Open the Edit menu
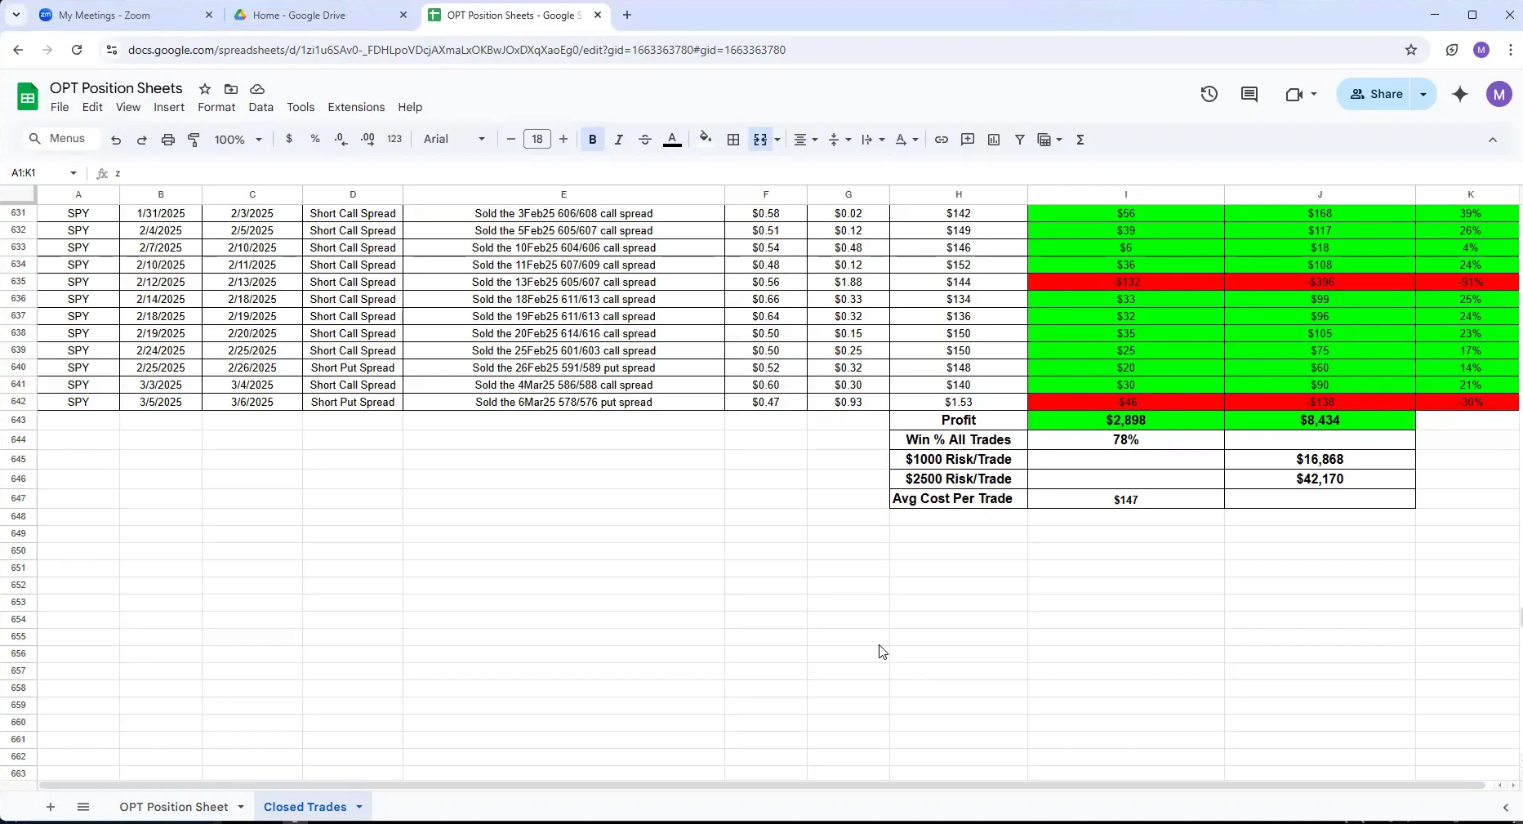The height and width of the screenshot is (824, 1523). pos(92,107)
